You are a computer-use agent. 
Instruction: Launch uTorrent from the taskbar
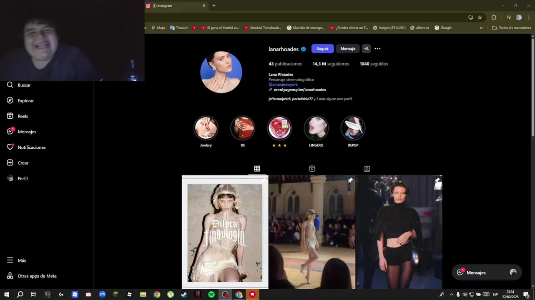pyautogui.click(x=171, y=295)
